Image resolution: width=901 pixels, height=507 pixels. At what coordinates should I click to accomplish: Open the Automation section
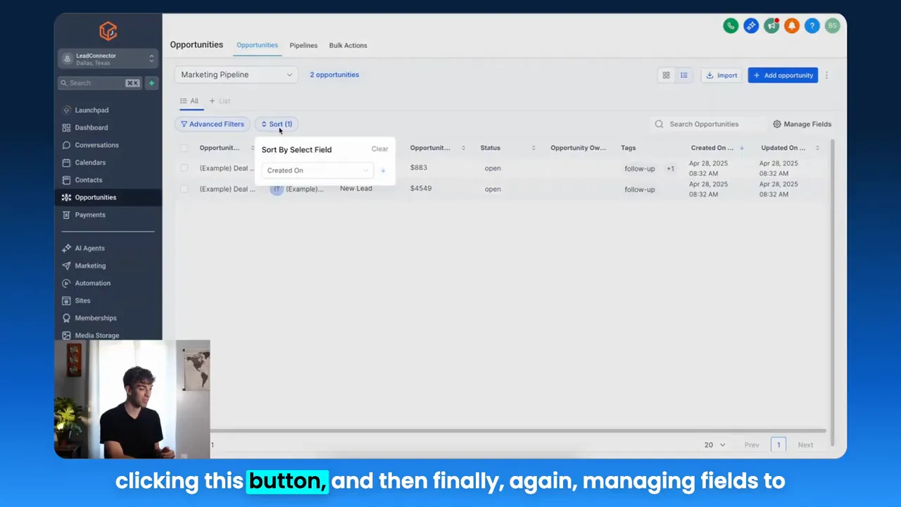(92, 283)
